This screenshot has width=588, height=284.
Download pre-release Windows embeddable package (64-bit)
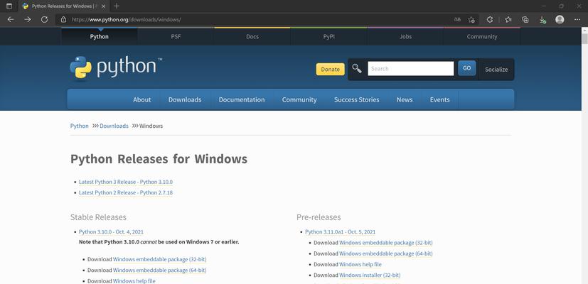click(x=386, y=253)
